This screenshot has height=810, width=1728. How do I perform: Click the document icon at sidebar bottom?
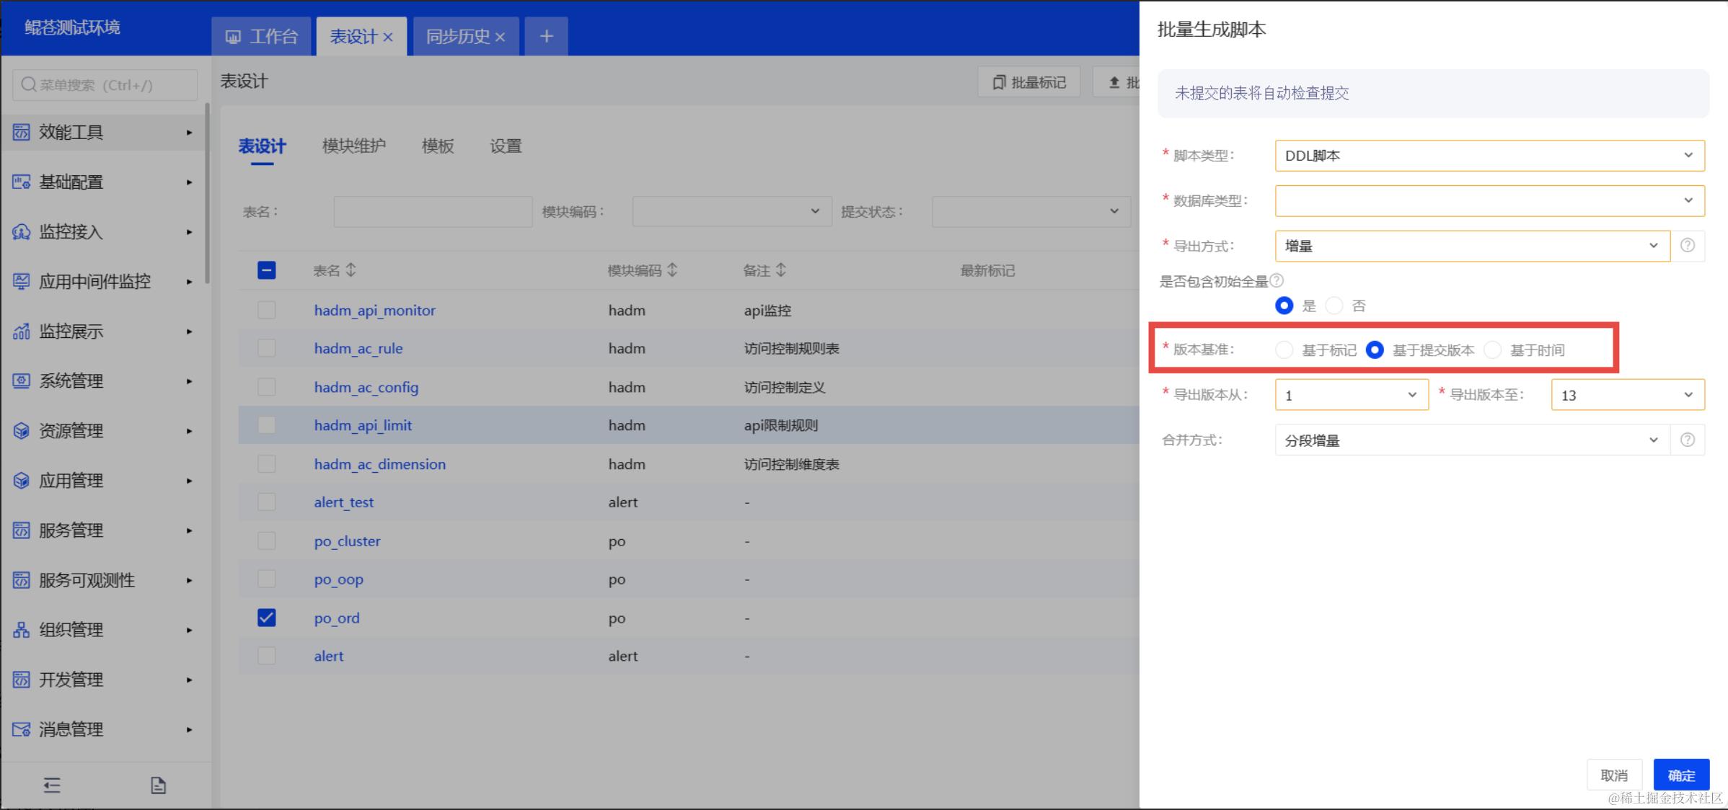click(x=158, y=785)
